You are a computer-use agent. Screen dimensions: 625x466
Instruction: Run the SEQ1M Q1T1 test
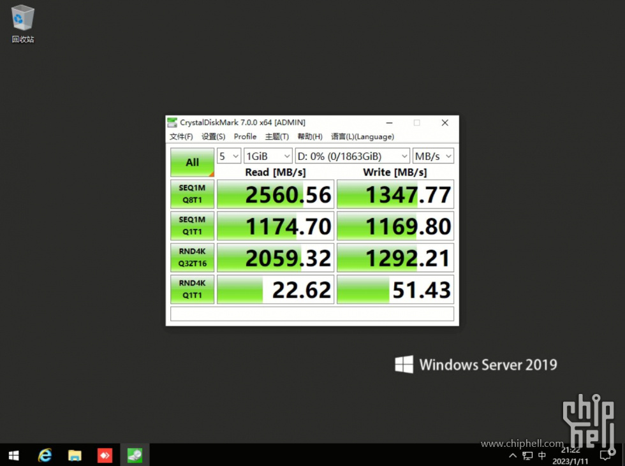coord(192,226)
